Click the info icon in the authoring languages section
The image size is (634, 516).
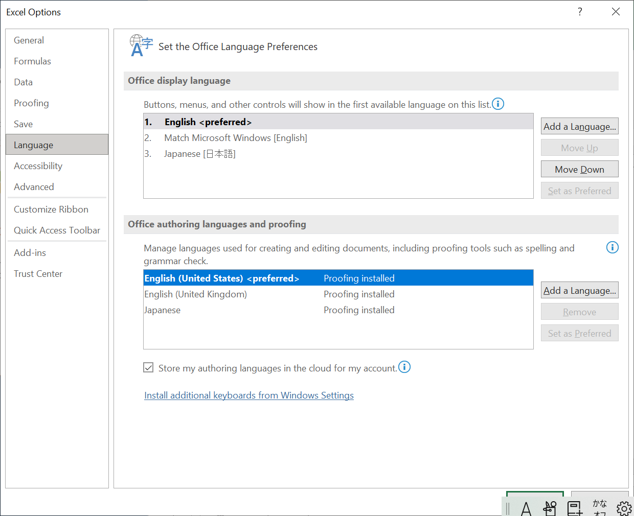(x=612, y=247)
